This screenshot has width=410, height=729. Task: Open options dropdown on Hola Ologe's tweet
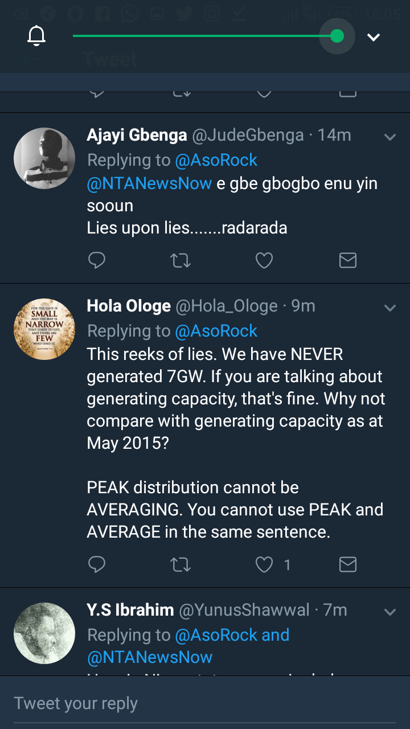tap(390, 308)
